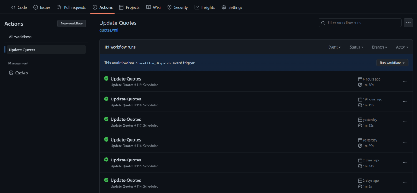
Task: Click success check icon for run #119
Action: coord(106,78)
